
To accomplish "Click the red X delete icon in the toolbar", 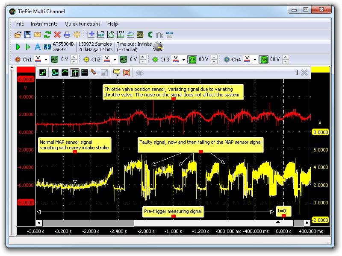I will 57,35.
